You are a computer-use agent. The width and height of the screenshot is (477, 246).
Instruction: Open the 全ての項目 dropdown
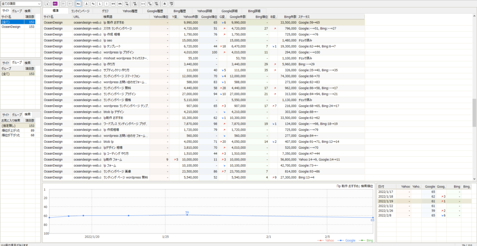(x=20, y=4)
